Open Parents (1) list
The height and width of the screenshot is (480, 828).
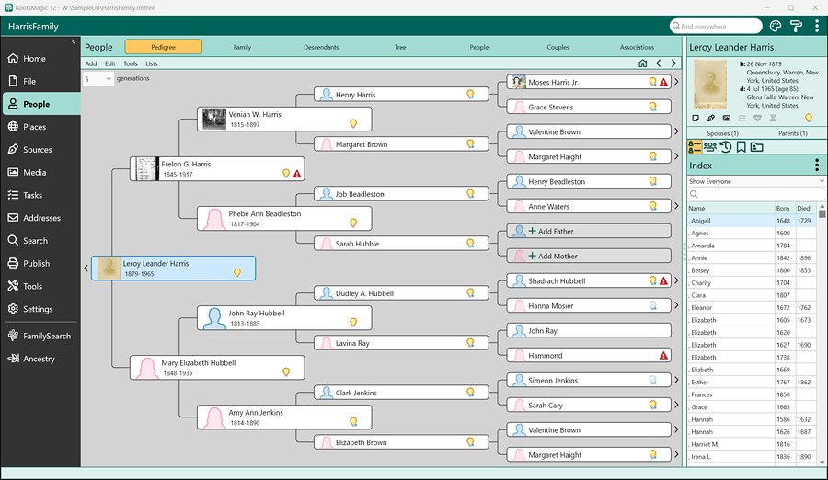[x=792, y=133]
